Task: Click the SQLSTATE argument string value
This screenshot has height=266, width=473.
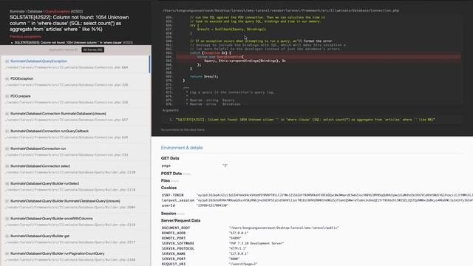Action: pos(305,120)
